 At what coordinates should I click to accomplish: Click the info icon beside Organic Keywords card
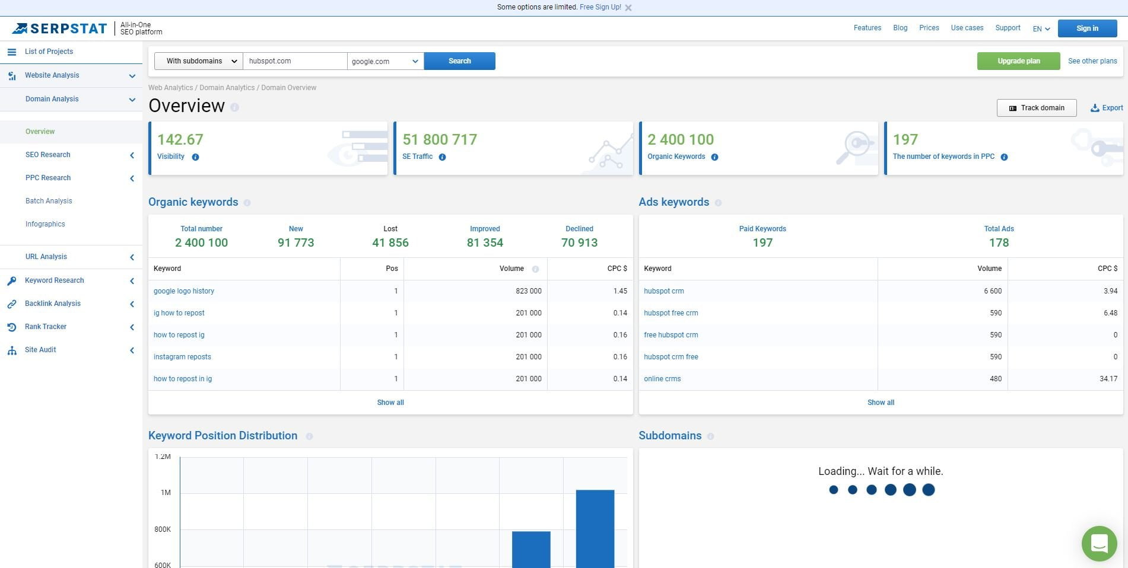click(714, 157)
